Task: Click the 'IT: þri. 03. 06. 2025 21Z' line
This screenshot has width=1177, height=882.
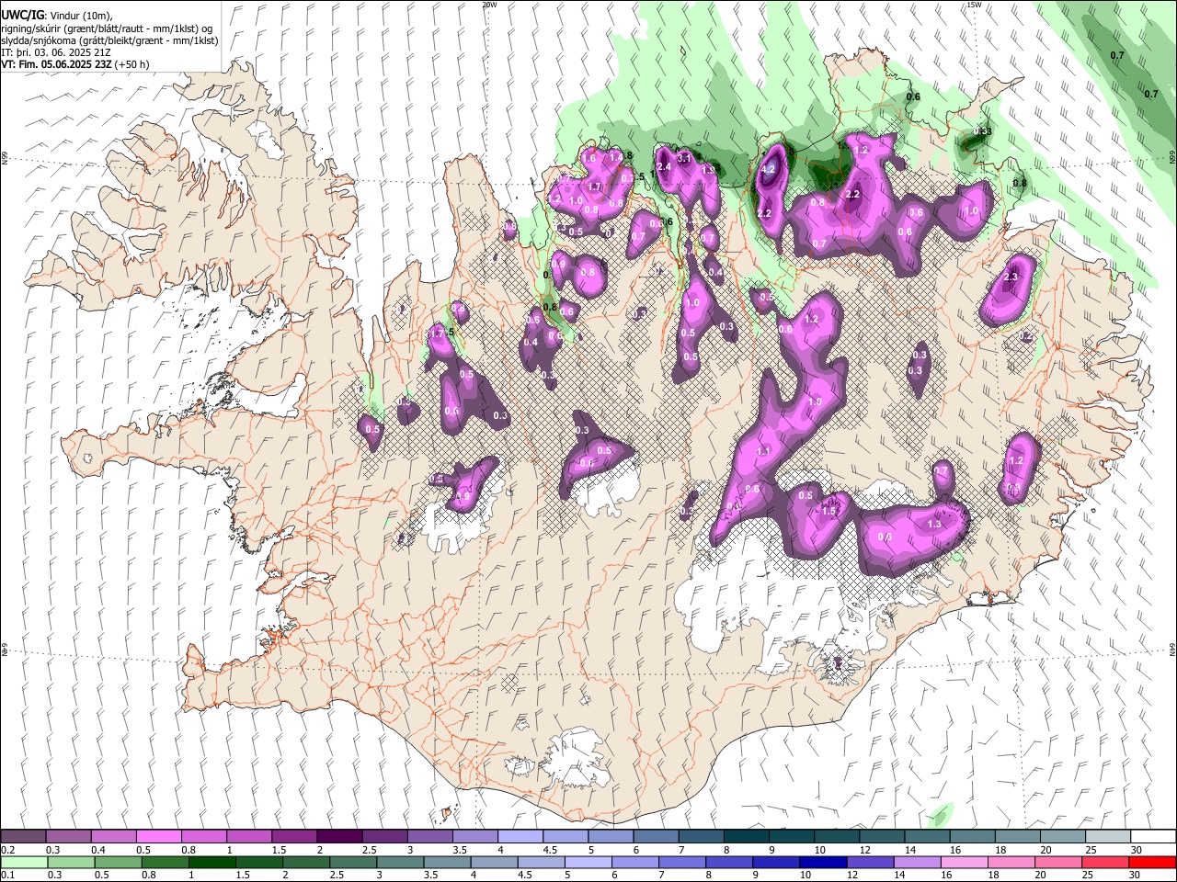Action: 57,52
